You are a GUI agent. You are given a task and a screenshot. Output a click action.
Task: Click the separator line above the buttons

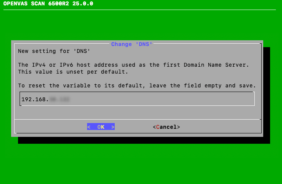coord(137,119)
